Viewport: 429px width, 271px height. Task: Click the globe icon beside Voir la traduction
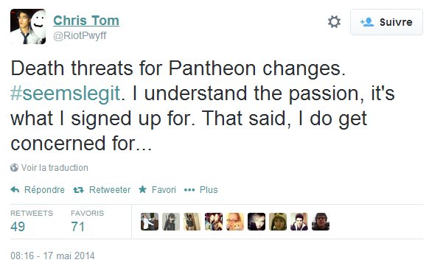14,167
